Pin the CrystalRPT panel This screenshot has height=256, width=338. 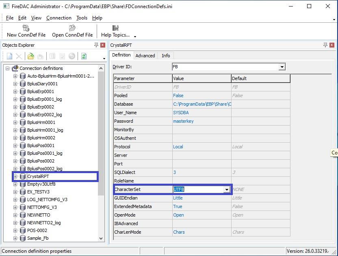point(325,45)
